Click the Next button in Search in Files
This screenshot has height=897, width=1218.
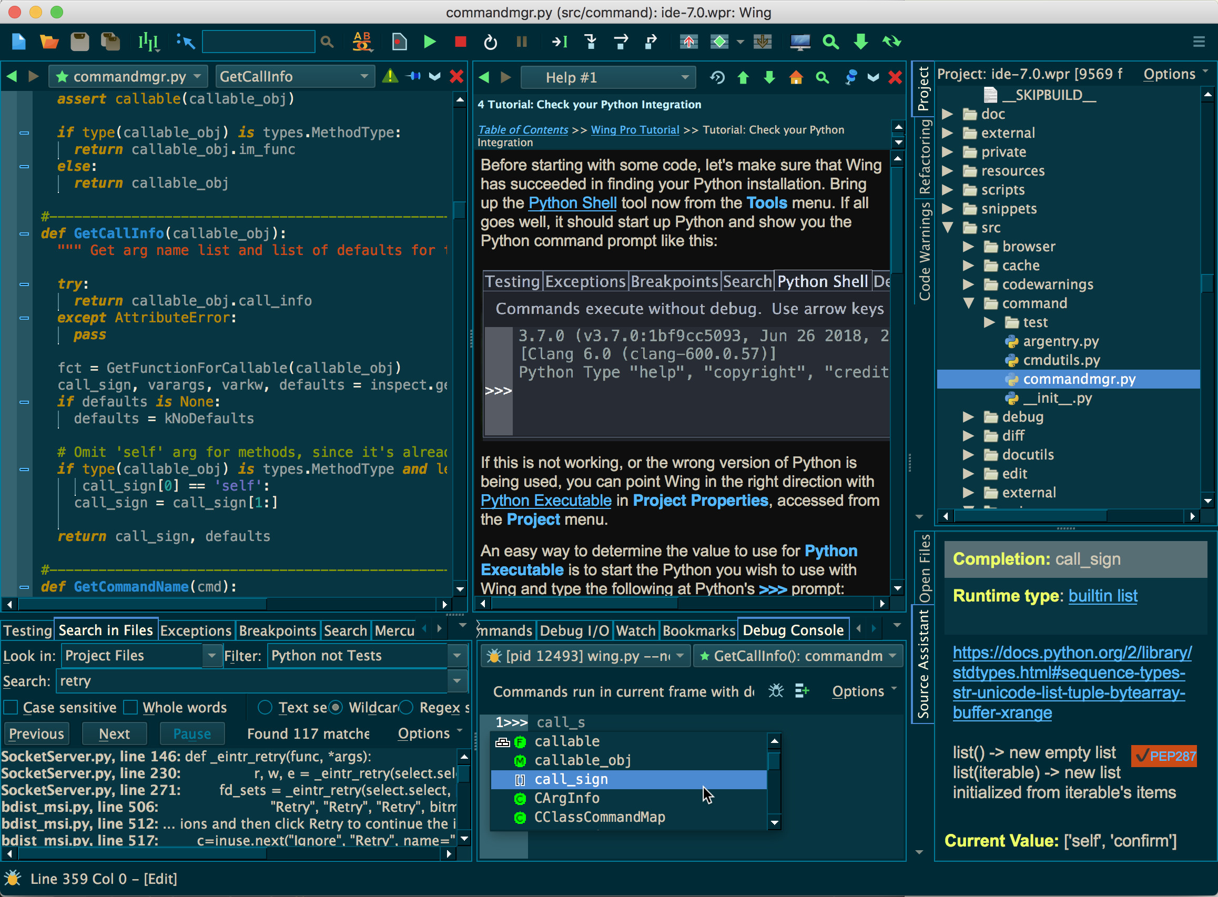pyautogui.click(x=114, y=733)
